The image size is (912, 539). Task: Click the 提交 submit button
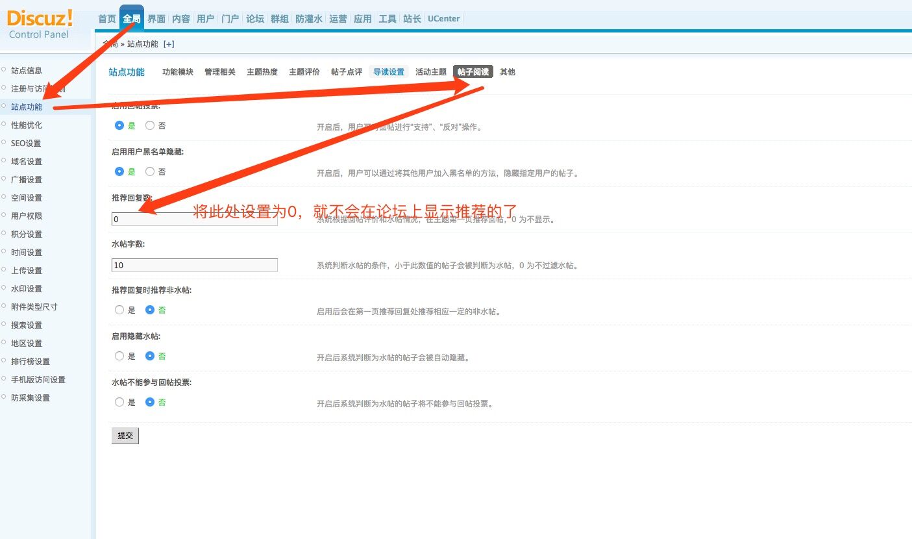[125, 436]
